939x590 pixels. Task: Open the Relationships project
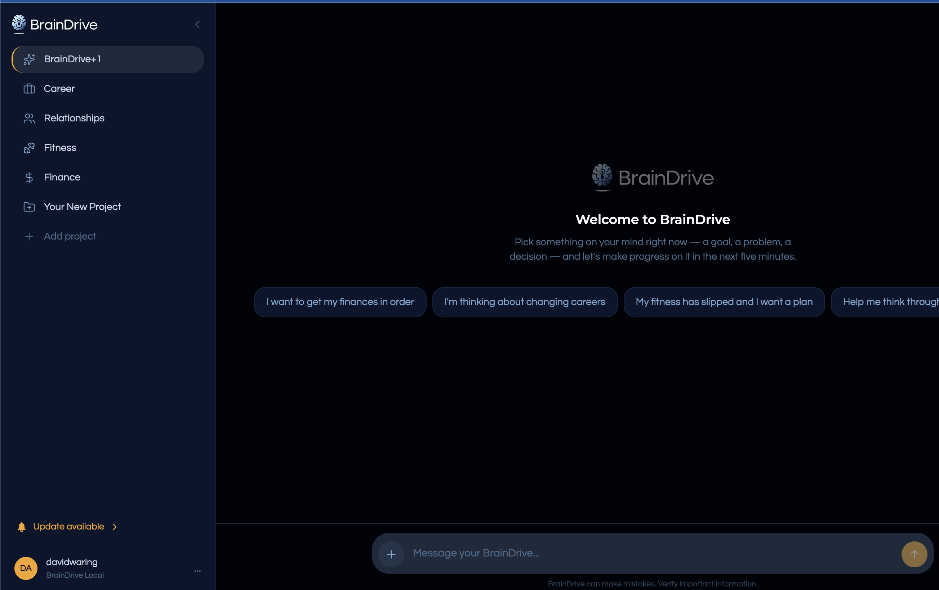74,118
